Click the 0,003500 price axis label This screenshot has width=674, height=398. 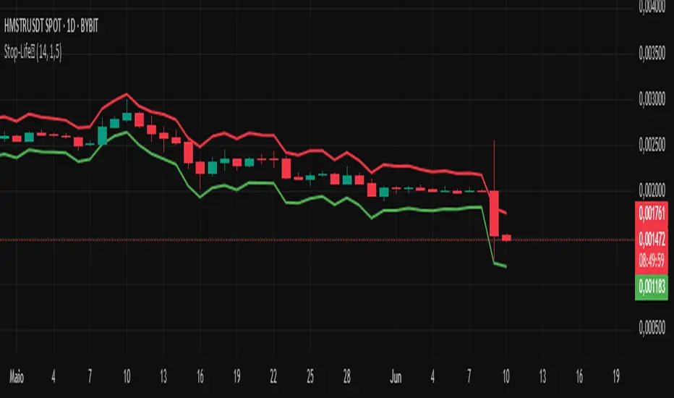652,54
